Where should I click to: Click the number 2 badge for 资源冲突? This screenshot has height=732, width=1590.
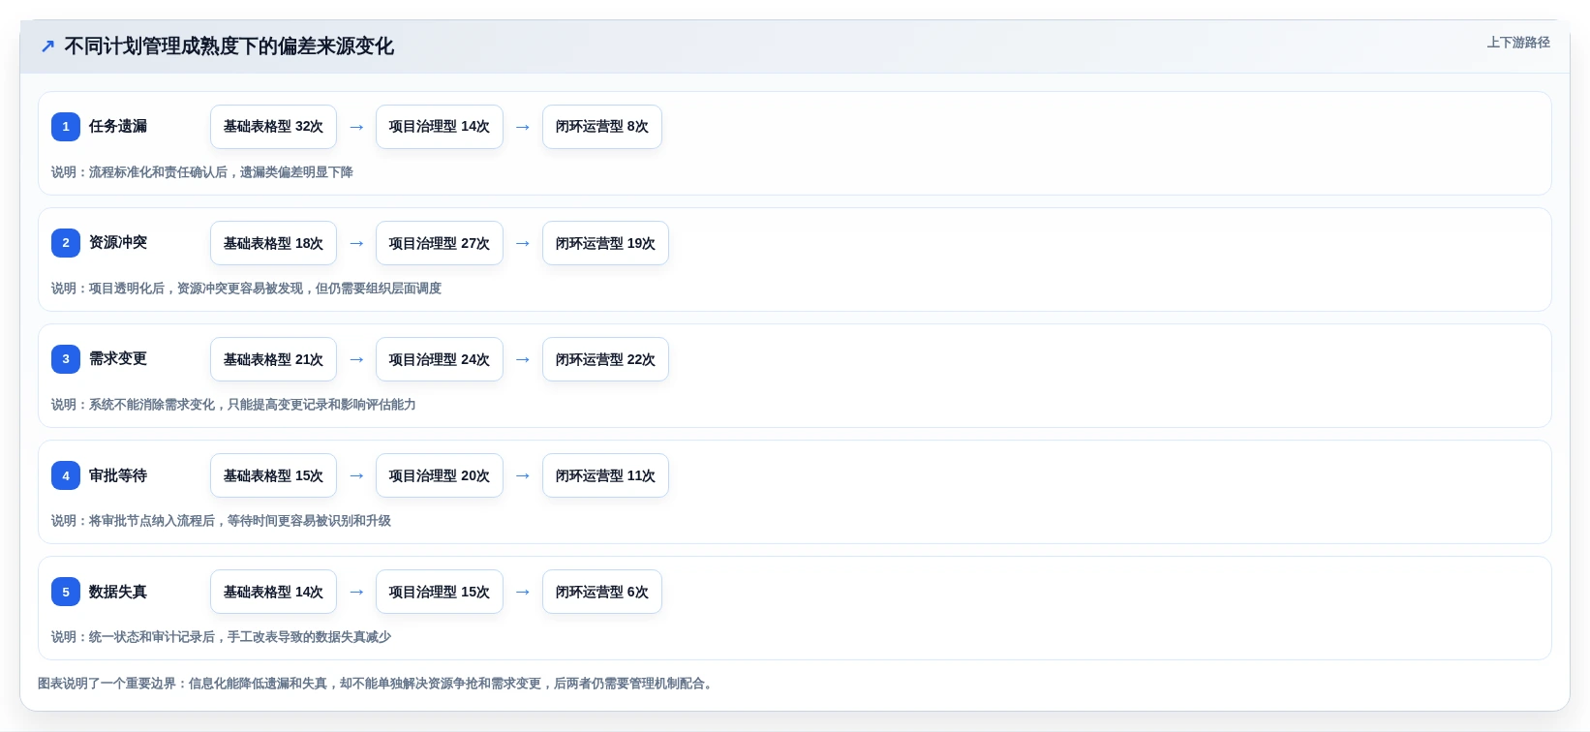coord(66,243)
